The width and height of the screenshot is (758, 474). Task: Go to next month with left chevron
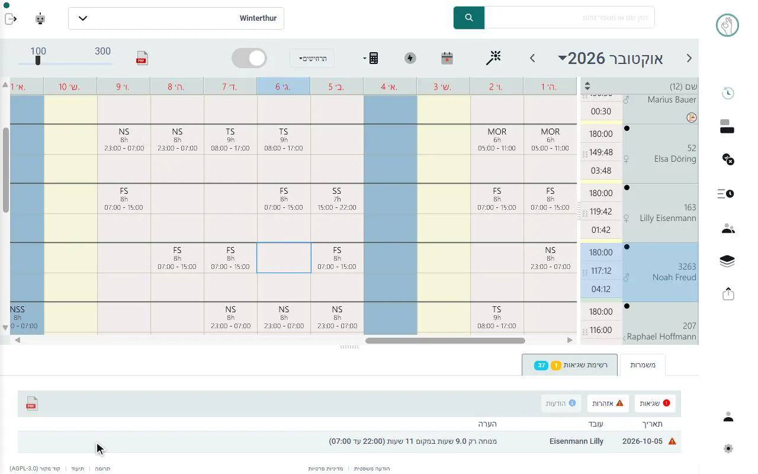click(x=532, y=58)
